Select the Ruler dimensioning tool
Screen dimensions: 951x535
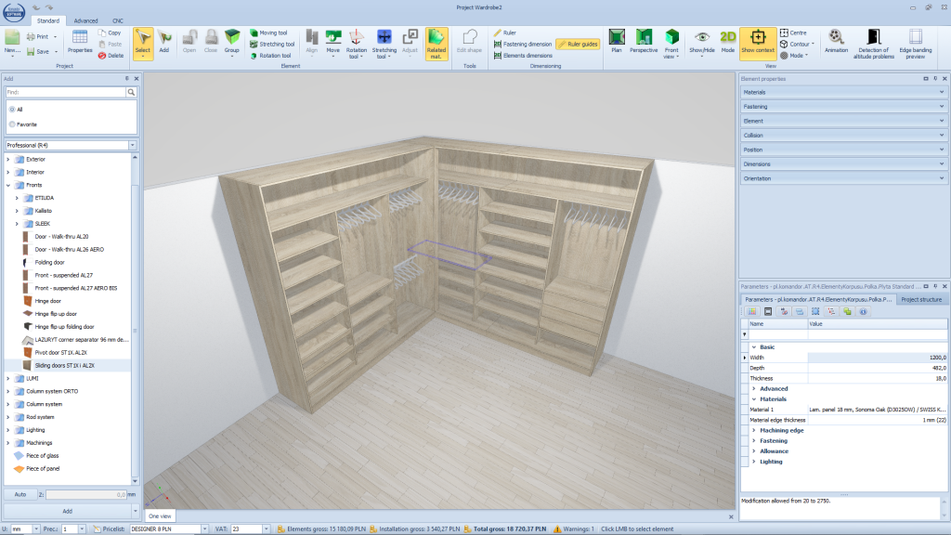504,33
